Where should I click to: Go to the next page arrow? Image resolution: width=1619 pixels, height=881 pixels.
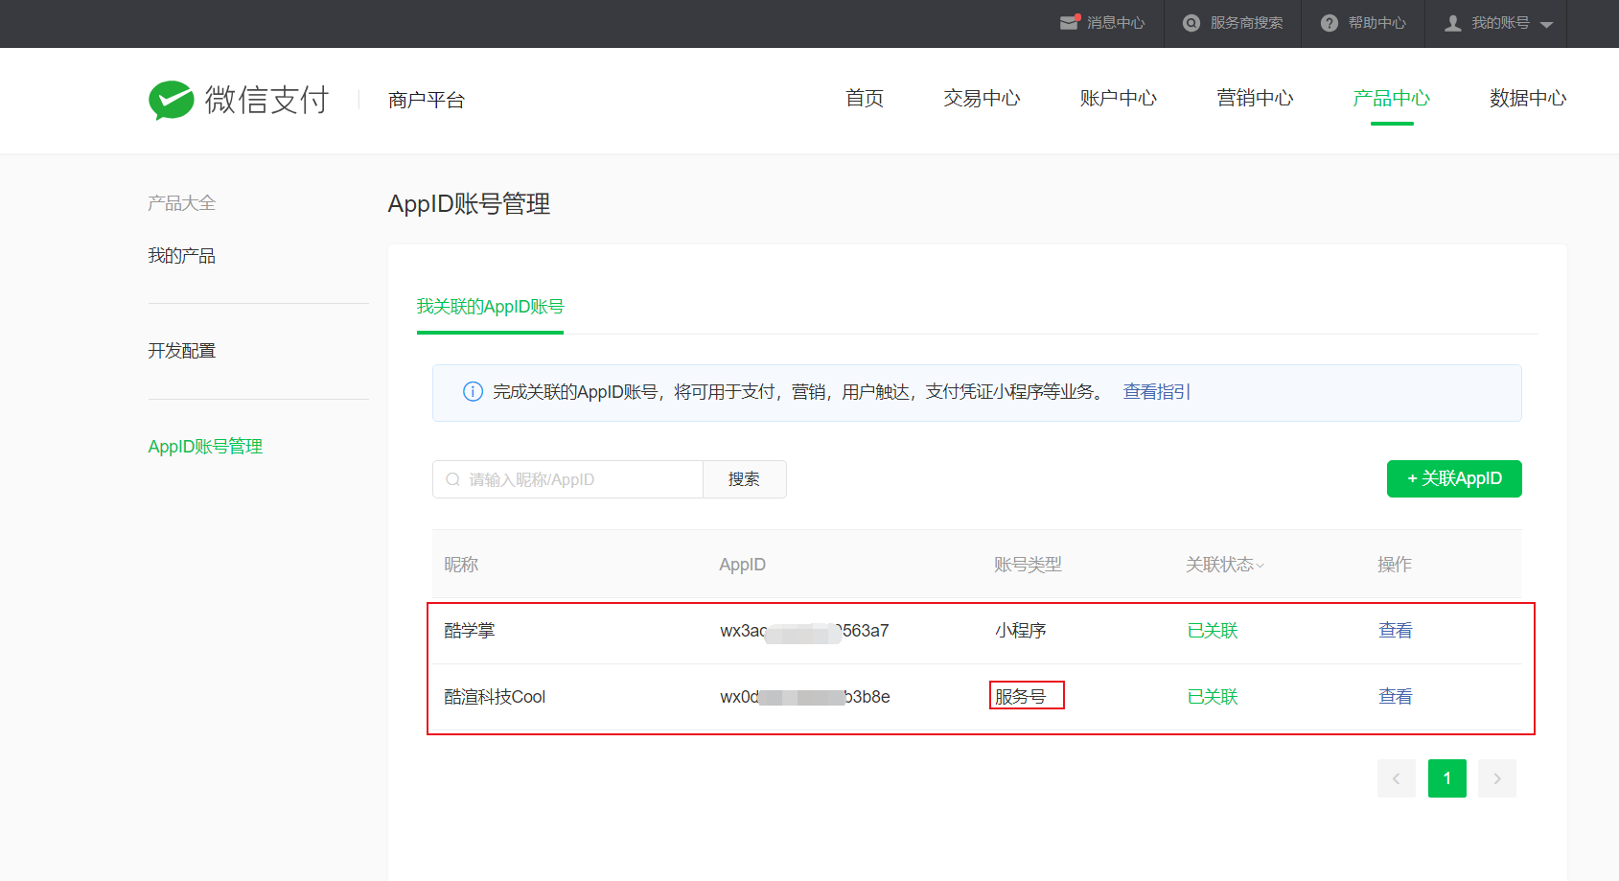tap(1497, 778)
